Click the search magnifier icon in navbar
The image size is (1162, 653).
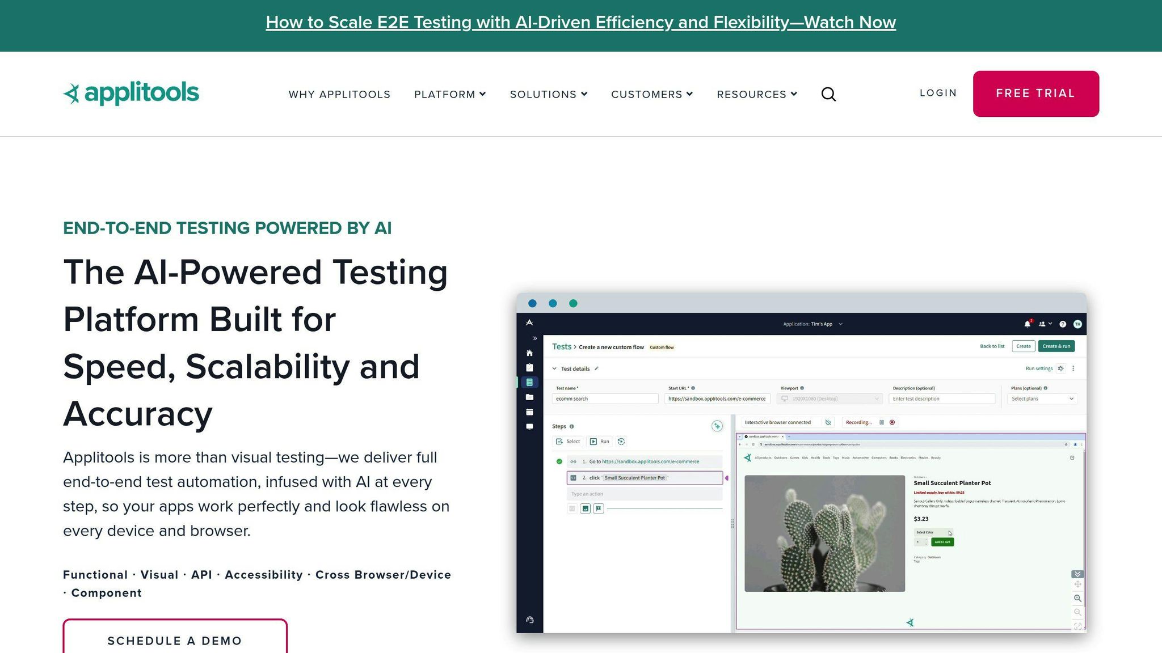click(x=828, y=94)
